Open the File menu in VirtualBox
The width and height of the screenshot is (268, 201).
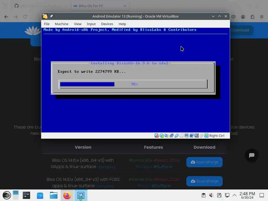pyautogui.click(x=47, y=24)
